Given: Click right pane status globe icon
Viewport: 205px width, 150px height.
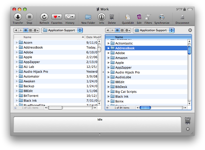Looking at the screenshot, I should point(107,108).
